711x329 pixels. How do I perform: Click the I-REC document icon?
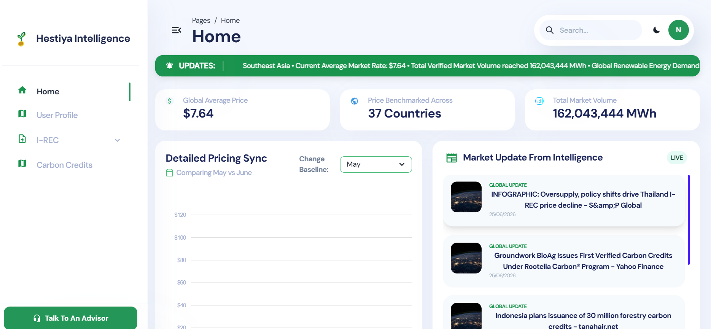pyautogui.click(x=22, y=139)
